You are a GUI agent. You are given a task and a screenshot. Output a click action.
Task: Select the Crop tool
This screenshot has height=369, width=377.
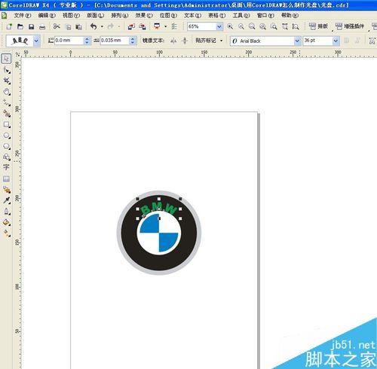(x=7, y=81)
